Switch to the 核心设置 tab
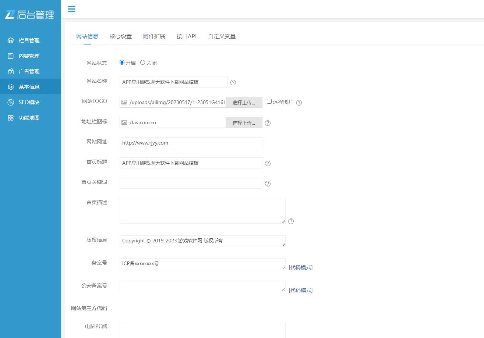This screenshot has height=338, width=484. pyautogui.click(x=120, y=36)
